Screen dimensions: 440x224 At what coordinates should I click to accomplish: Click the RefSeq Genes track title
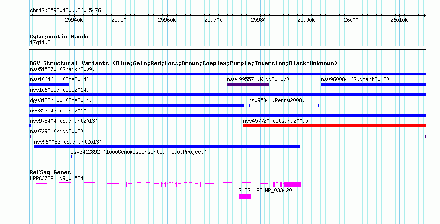(x=50, y=172)
